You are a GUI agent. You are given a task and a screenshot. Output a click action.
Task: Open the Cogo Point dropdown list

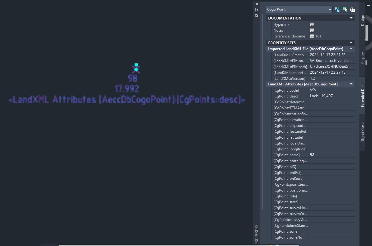point(330,9)
